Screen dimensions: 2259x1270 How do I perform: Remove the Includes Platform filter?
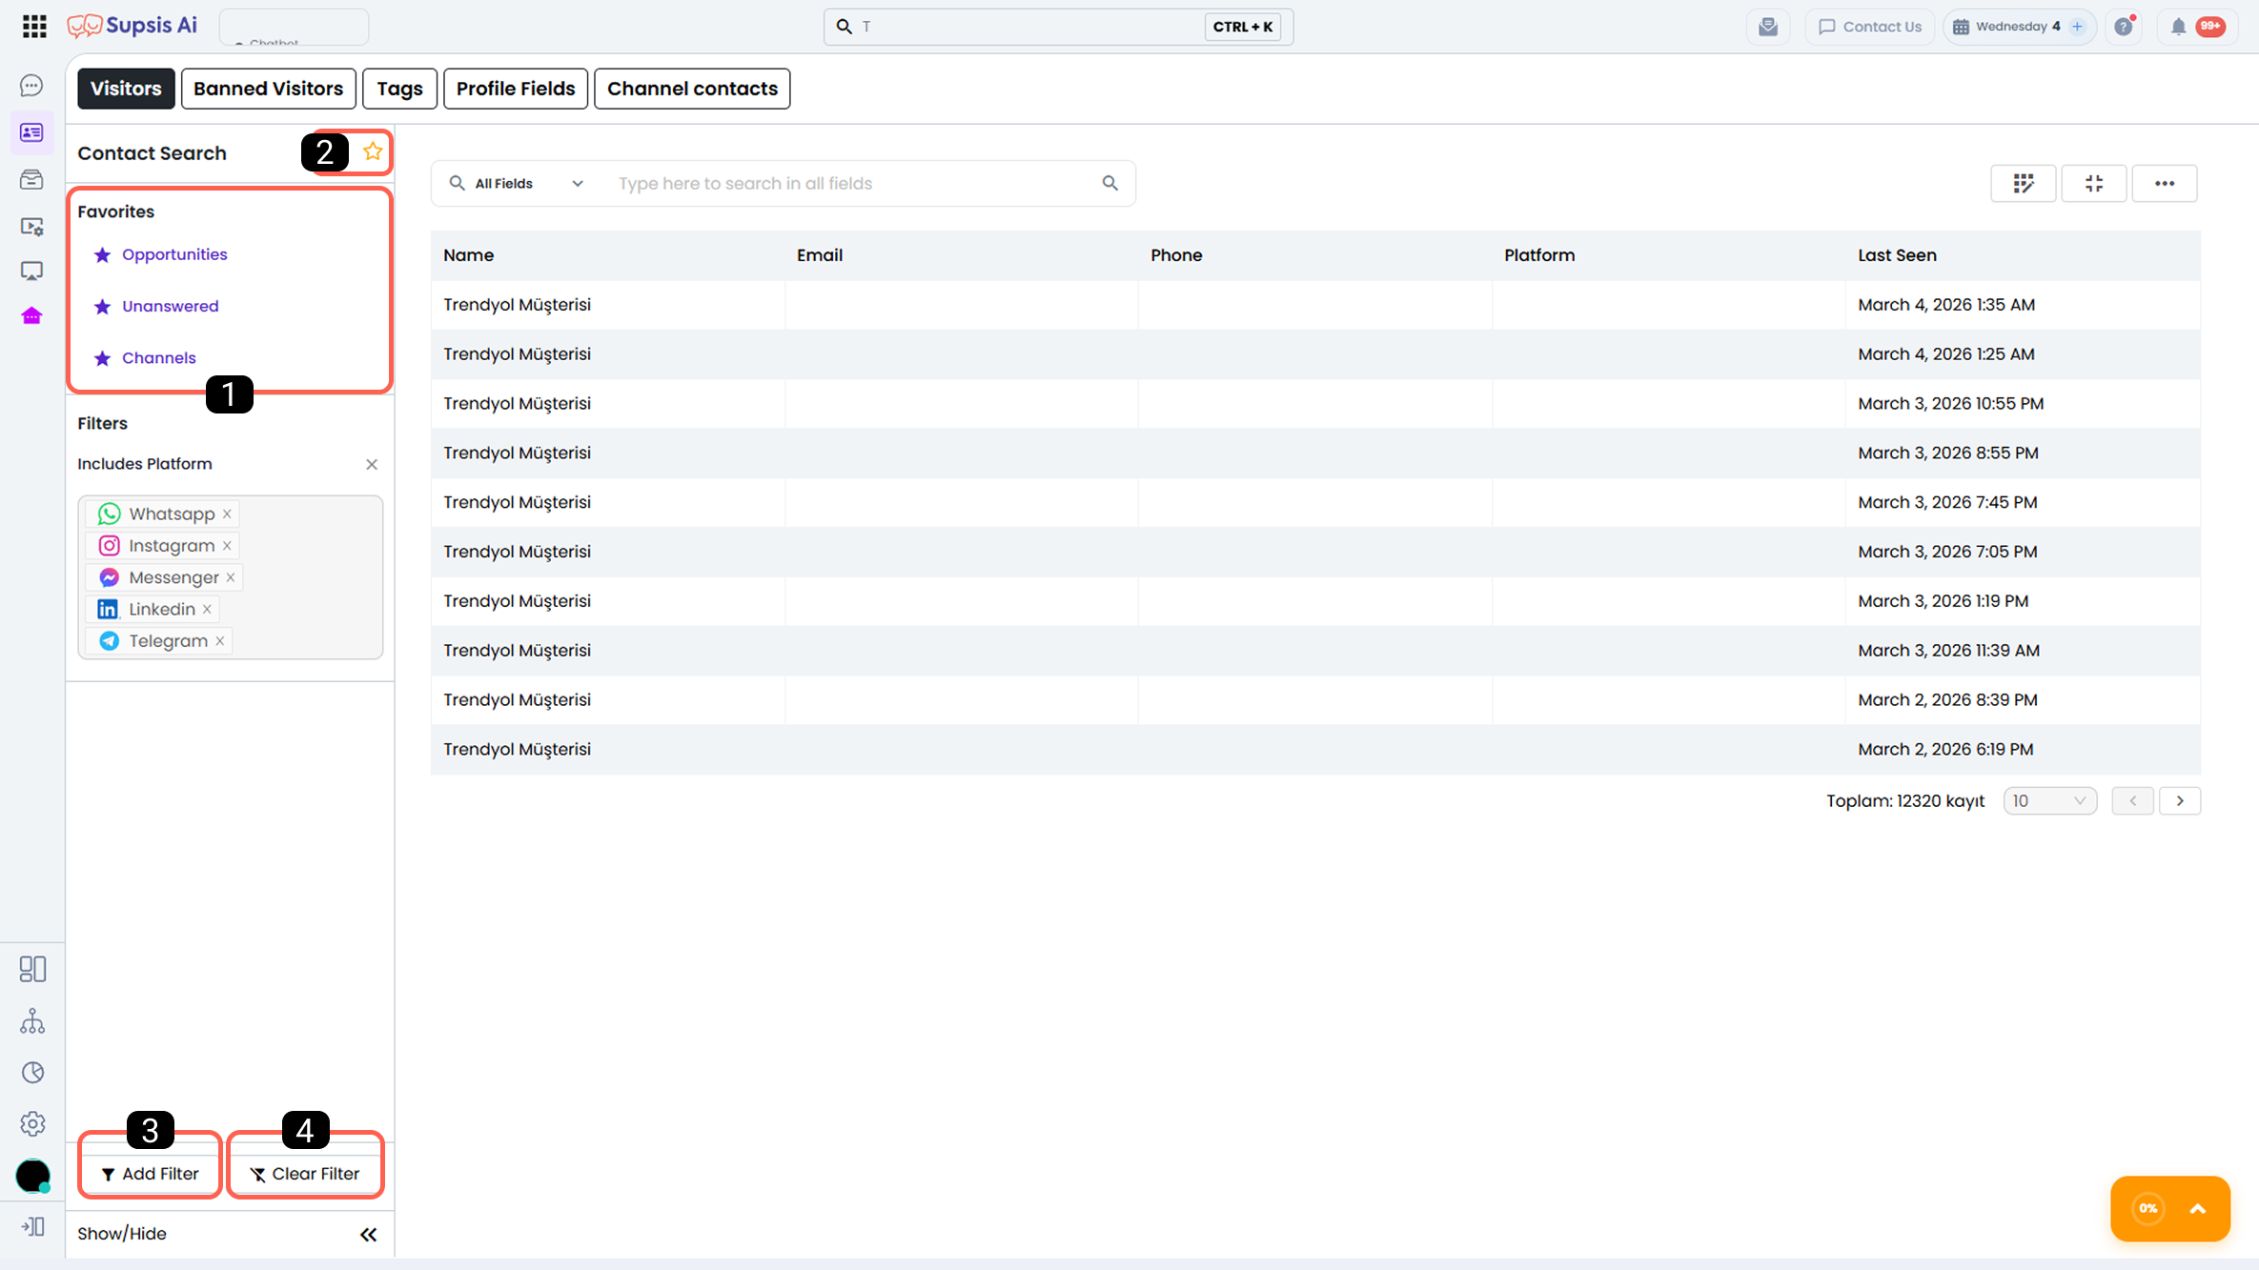click(372, 464)
